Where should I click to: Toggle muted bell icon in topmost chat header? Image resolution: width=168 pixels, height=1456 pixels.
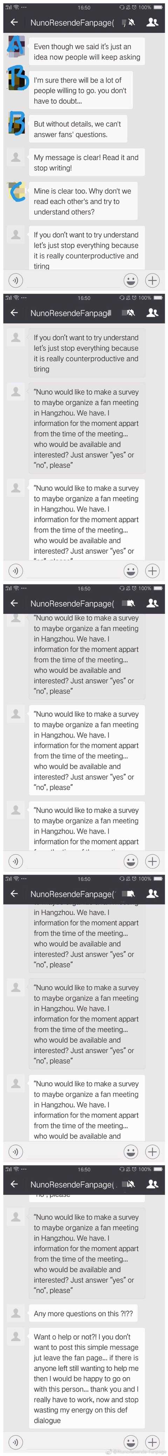pos(130,22)
